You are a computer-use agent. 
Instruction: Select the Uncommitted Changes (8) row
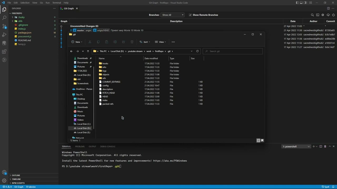pos(84,26)
